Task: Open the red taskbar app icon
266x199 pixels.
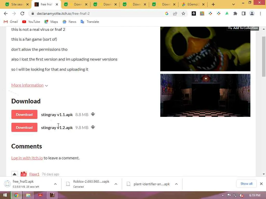Action: [40, 195]
